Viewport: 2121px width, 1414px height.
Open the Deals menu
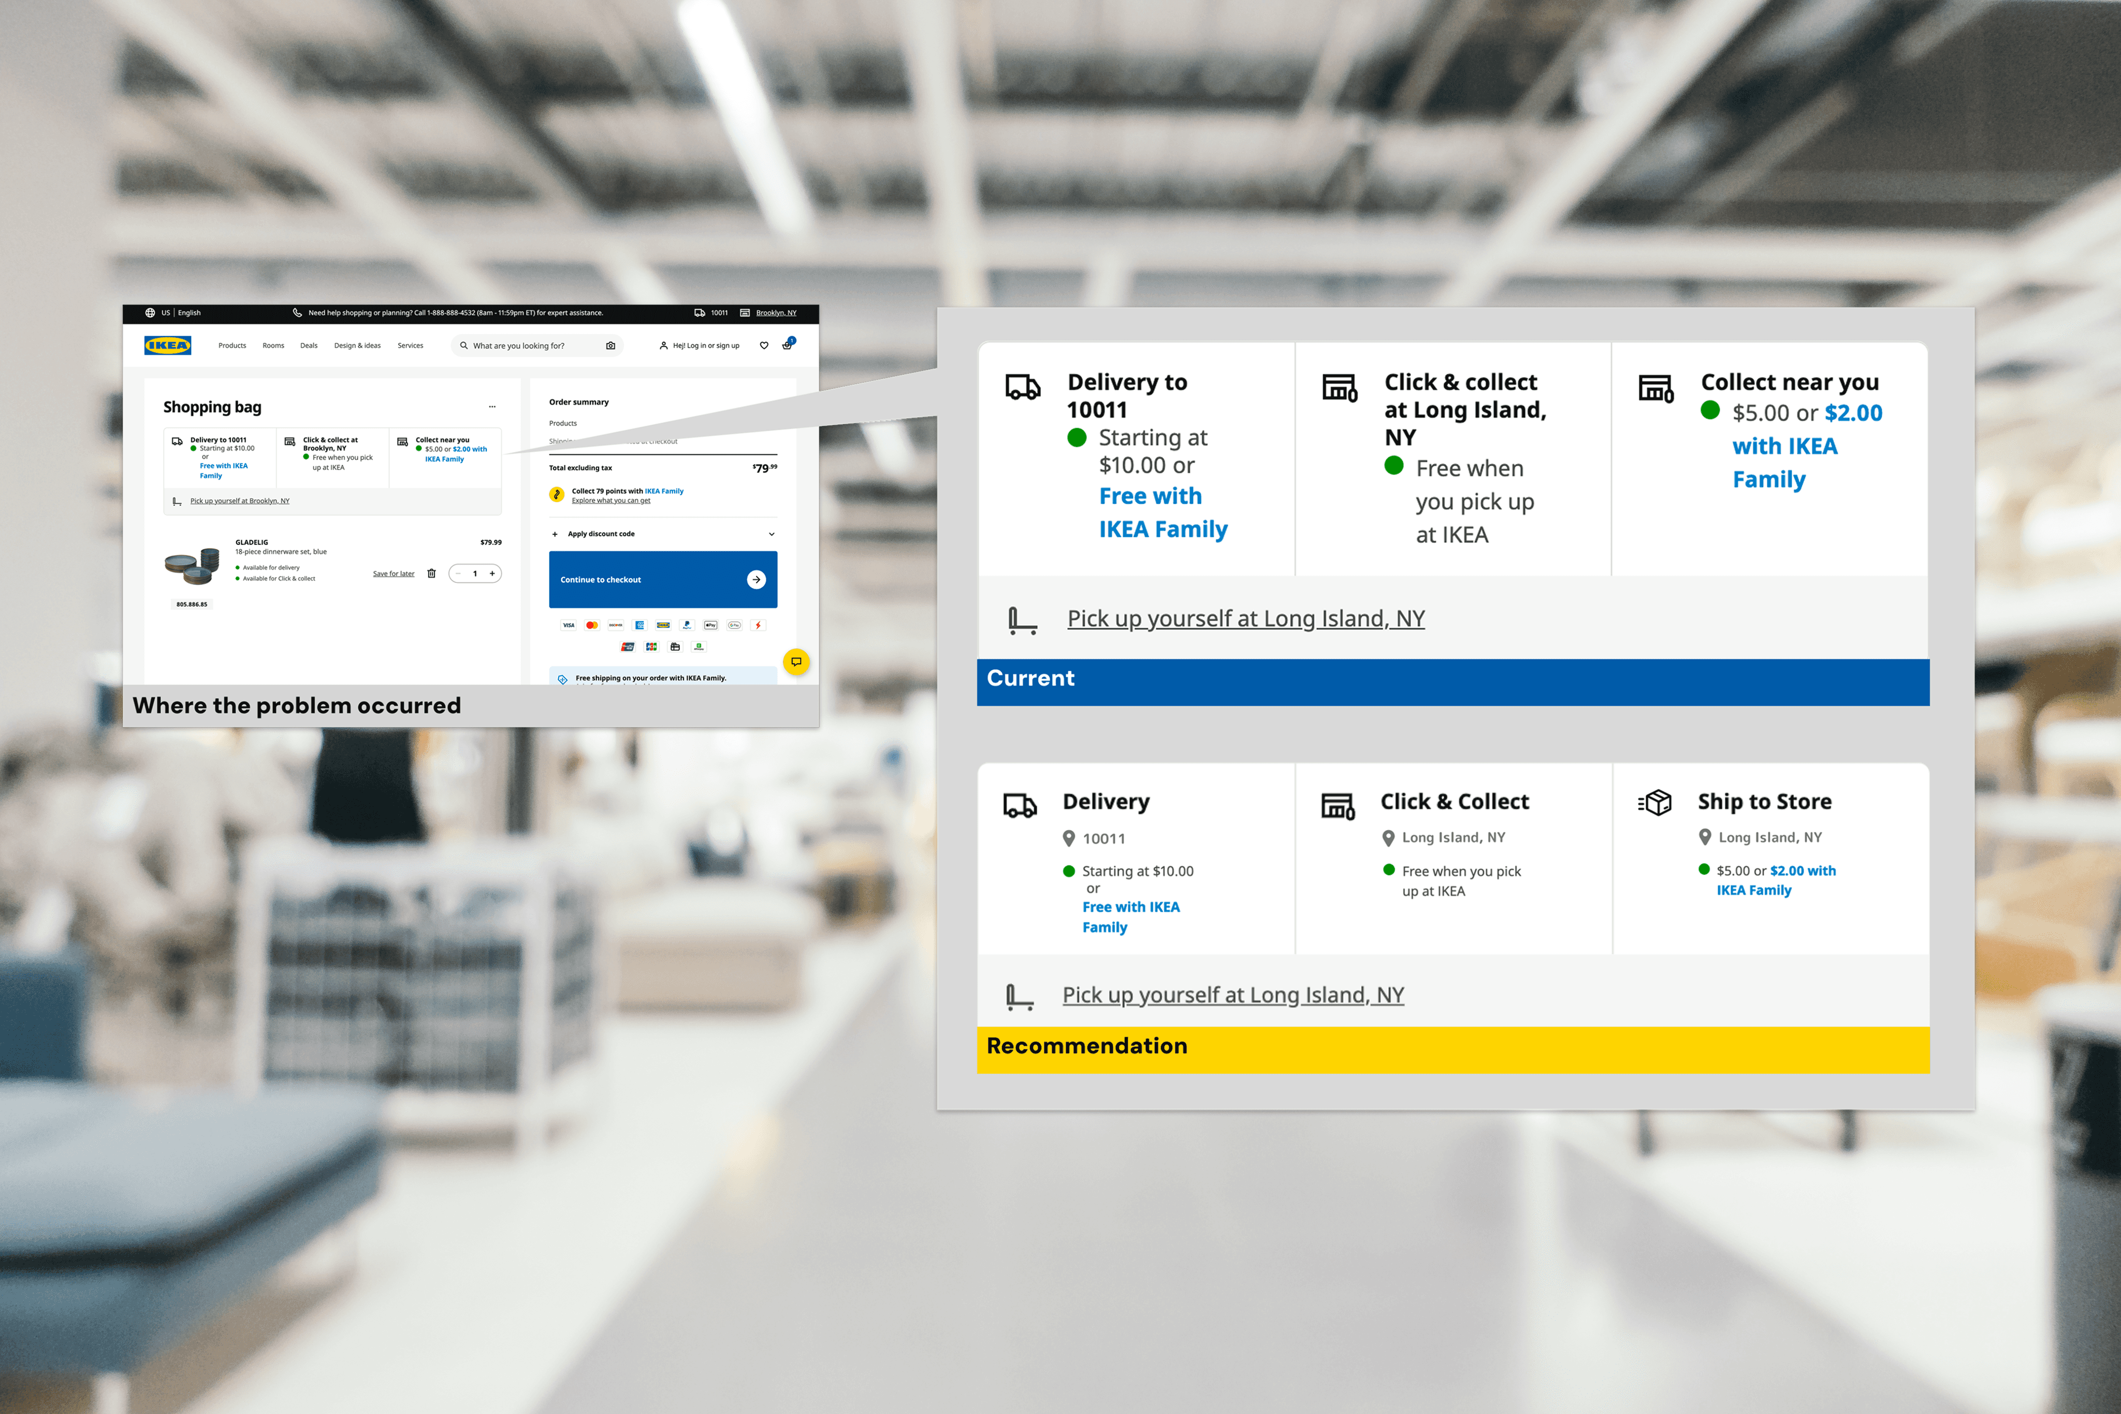point(309,345)
